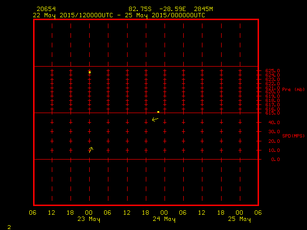Click the 24 May date label
The width and height of the screenshot is (307, 230).
[x=164, y=219]
